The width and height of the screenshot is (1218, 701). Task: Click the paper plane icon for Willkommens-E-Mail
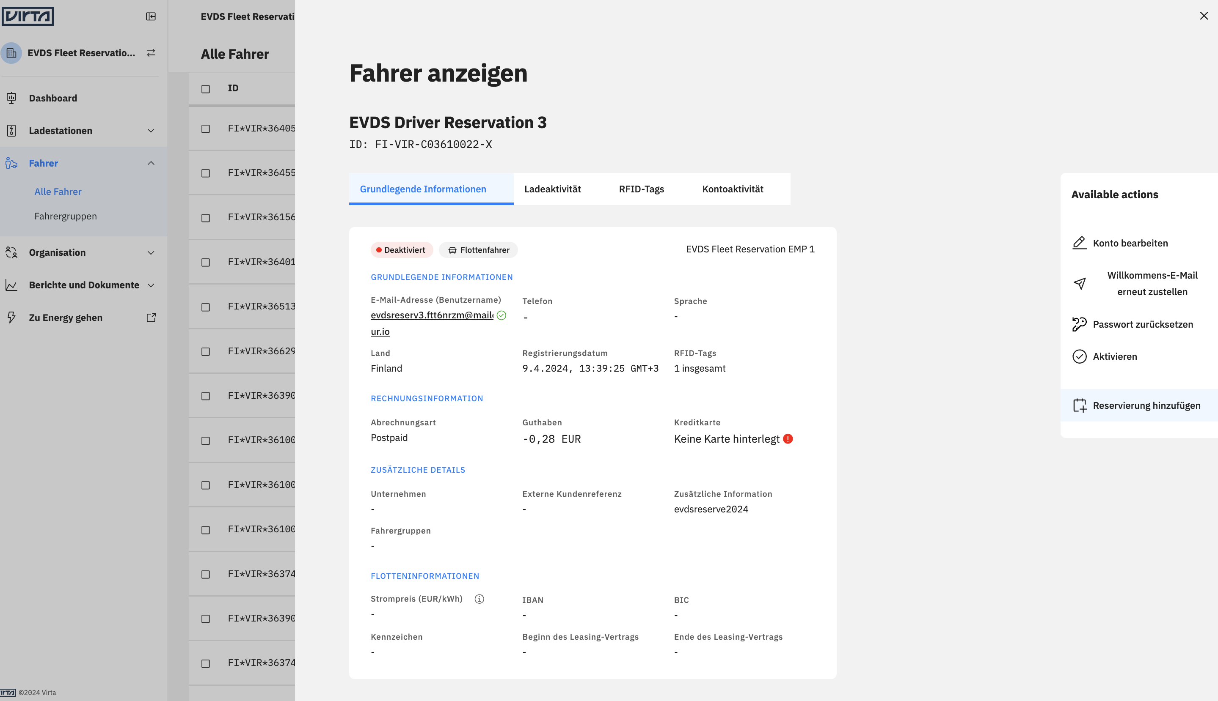click(1079, 284)
